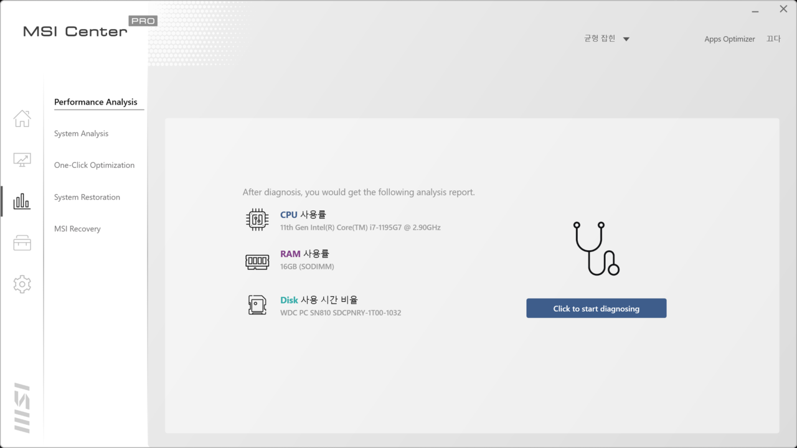
Task: Click the Disk drive icon
Action: [257, 305]
